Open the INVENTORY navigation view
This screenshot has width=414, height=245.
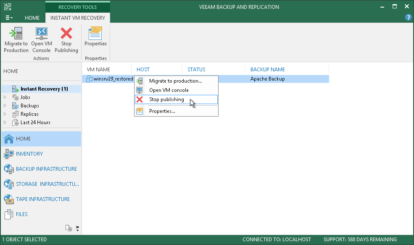[x=42, y=154]
